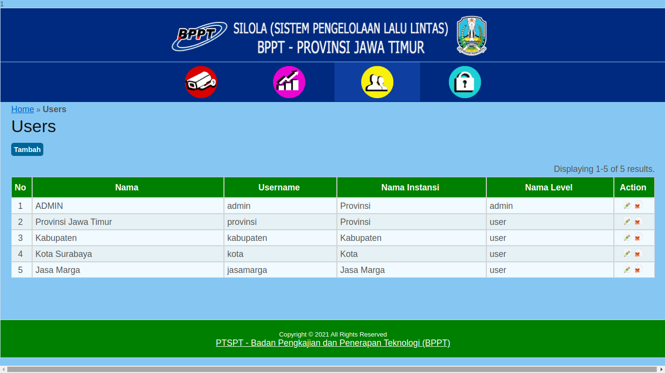Open the statistics chart menu icon

point(289,82)
